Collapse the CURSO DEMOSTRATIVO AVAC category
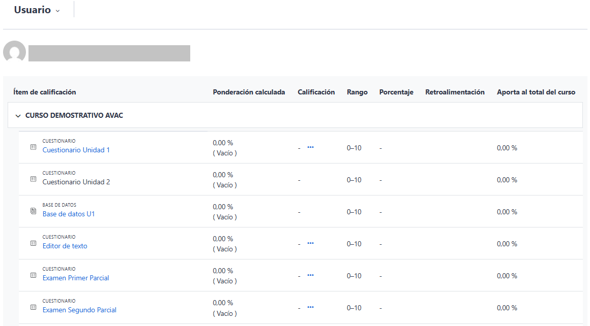 tap(18, 116)
